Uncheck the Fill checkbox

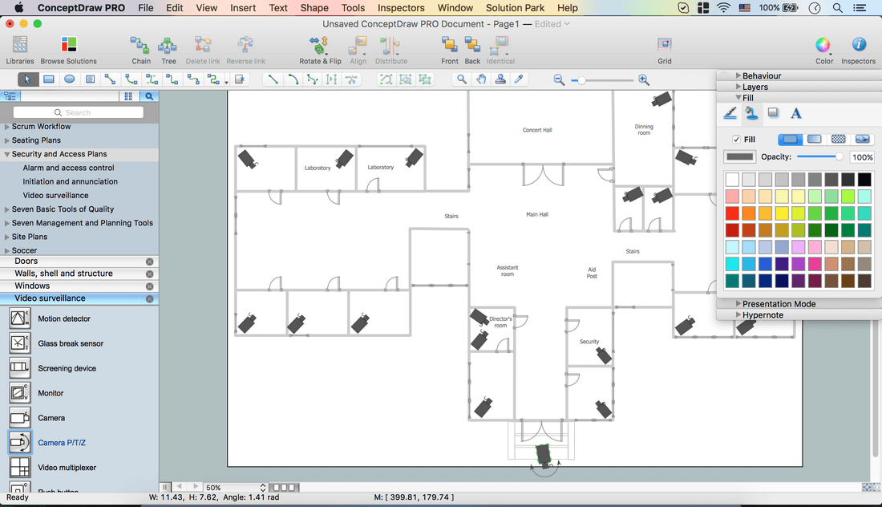pyautogui.click(x=736, y=139)
